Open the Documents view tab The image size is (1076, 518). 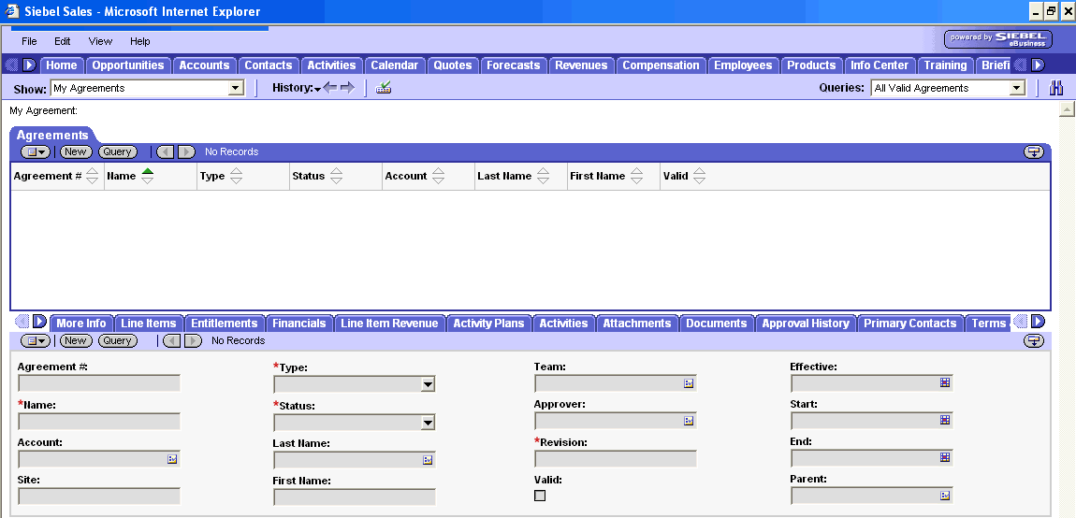(717, 324)
